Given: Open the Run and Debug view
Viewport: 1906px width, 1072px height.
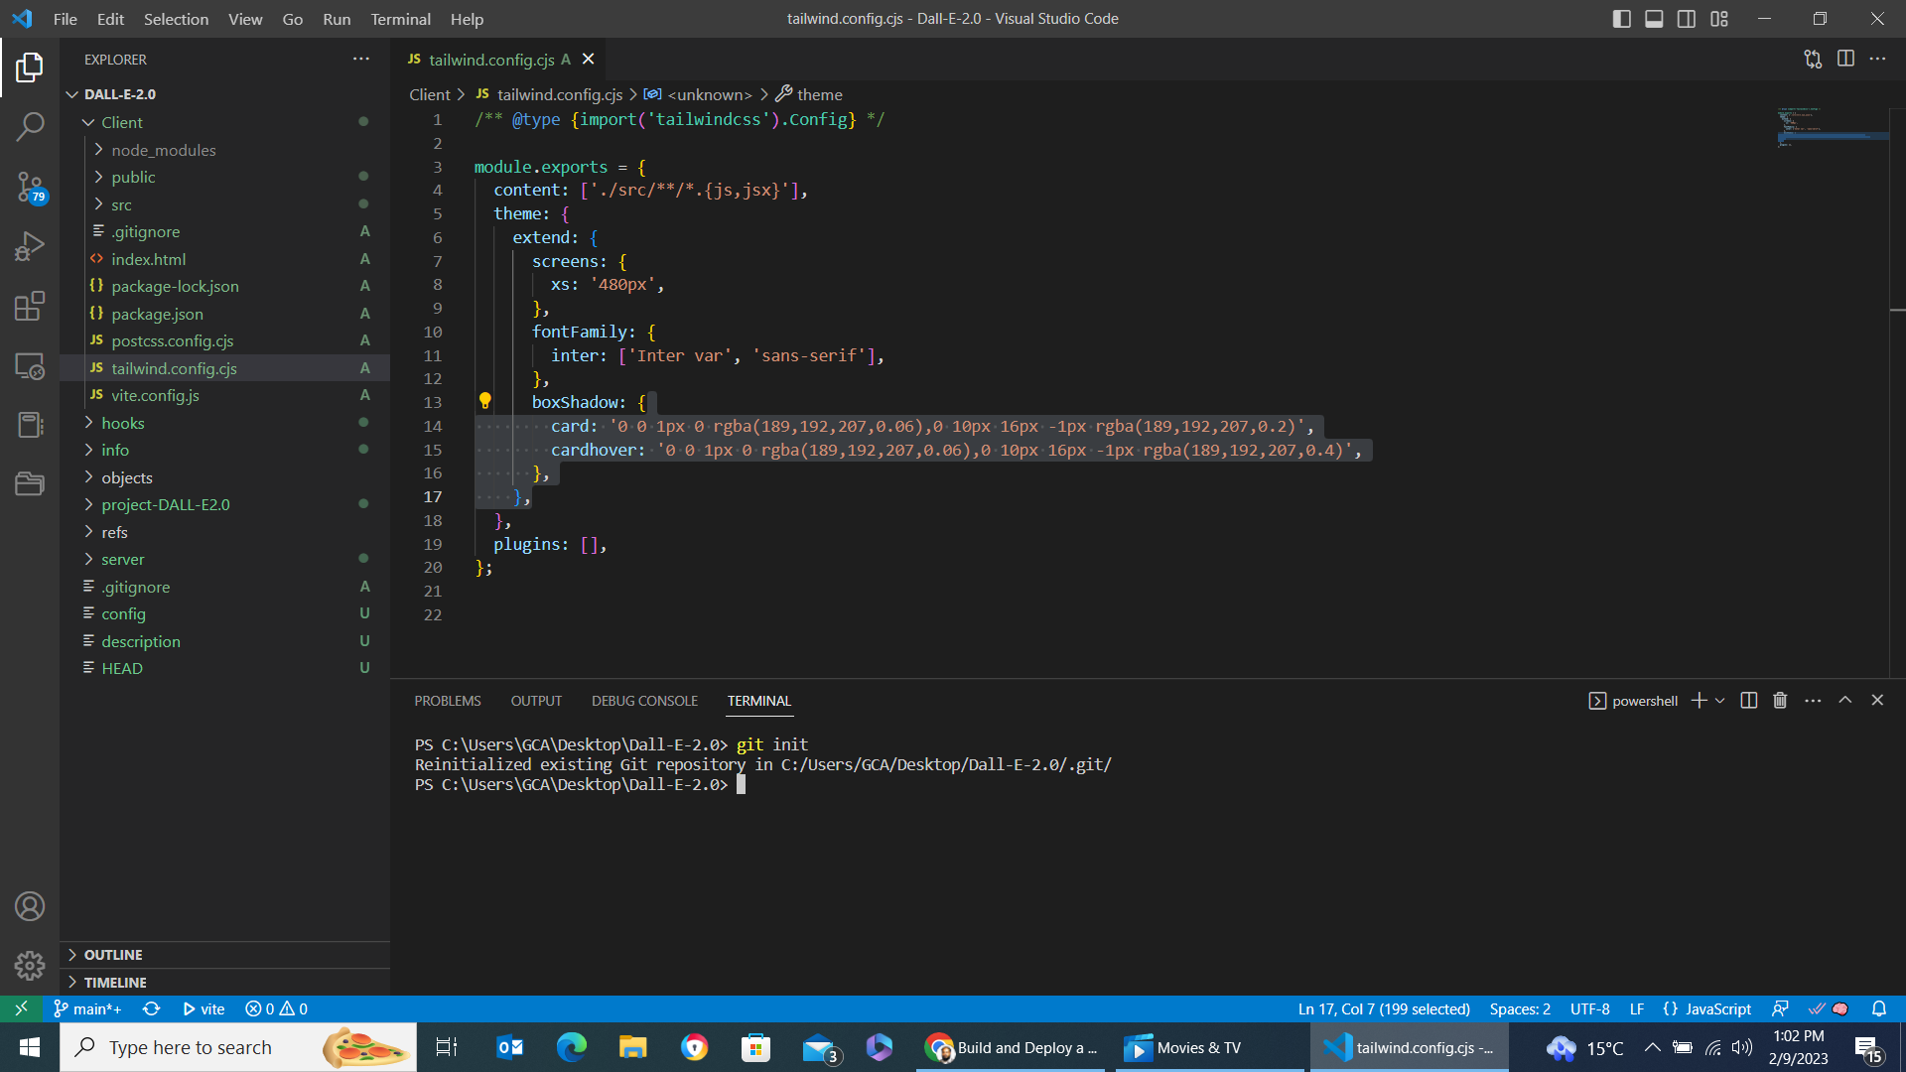Looking at the screenshot, I should [30, 246].
